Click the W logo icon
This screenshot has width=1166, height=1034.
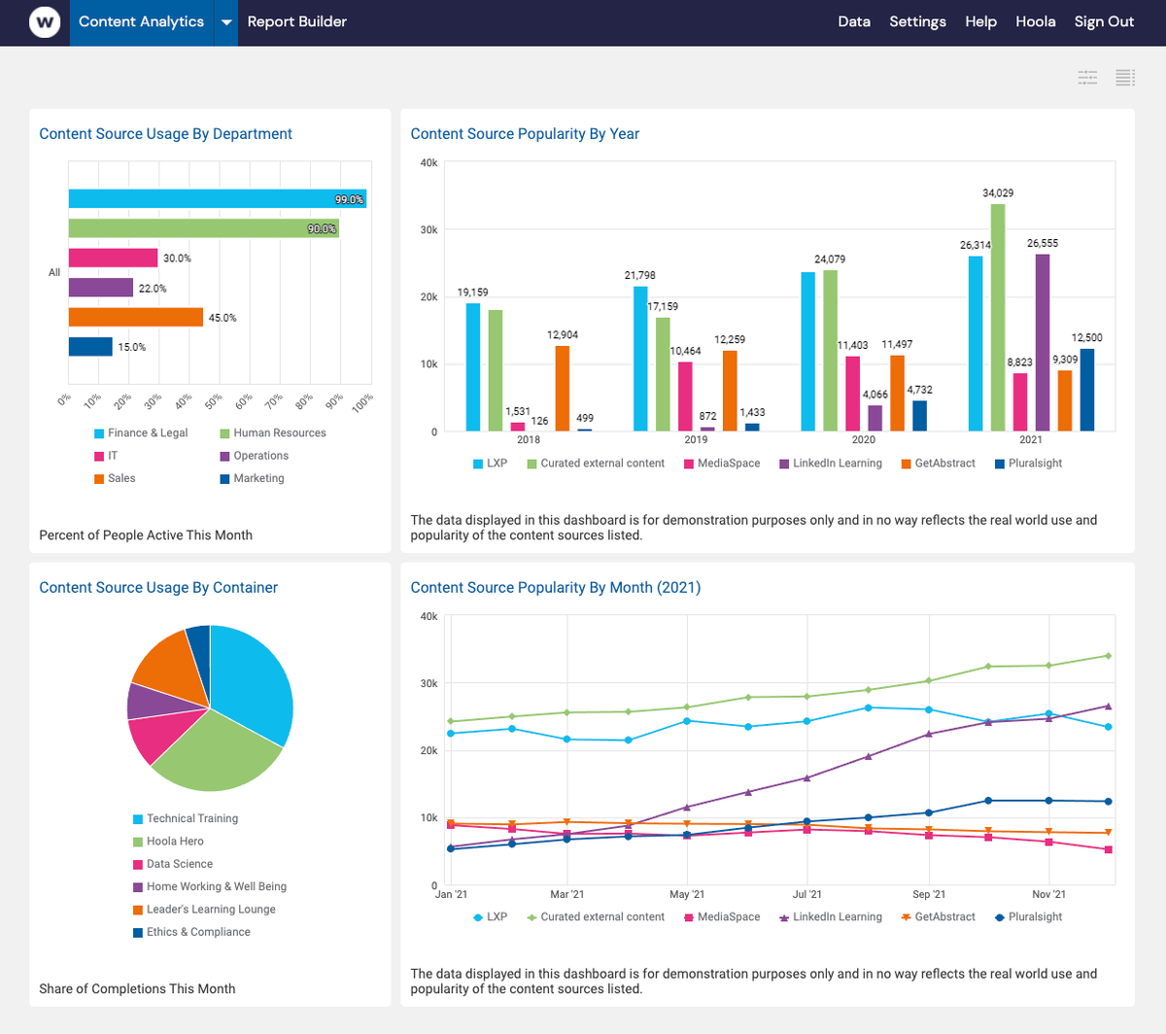[x=45, y=21]
